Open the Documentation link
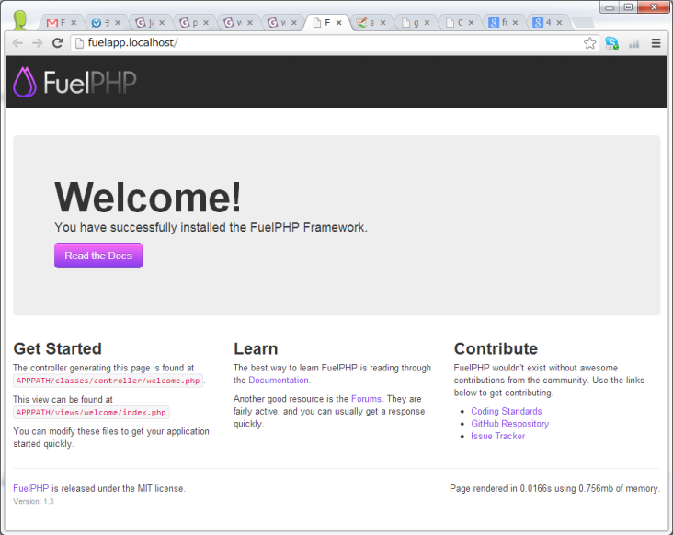This screenshot has width=673, height=535. point(279,381)
